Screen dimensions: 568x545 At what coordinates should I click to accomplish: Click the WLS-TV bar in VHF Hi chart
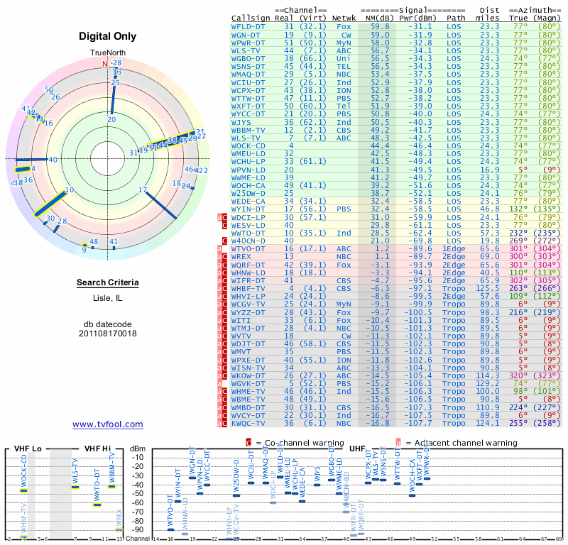pos(75,487)
